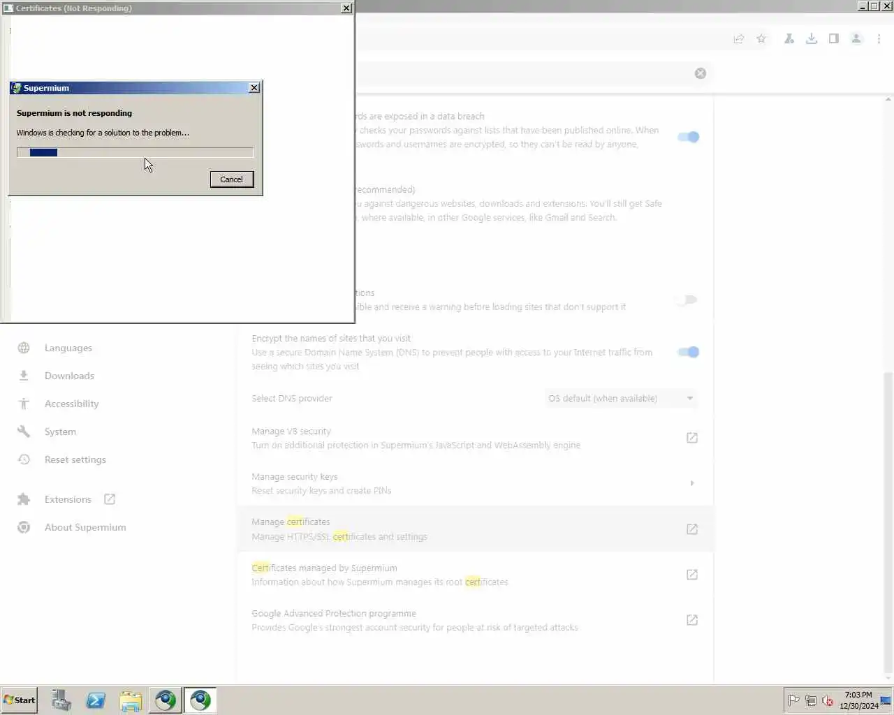Switch to first Supermium taskbar window
The width and height of the screenshot is (894, 715).
[166, 700]
